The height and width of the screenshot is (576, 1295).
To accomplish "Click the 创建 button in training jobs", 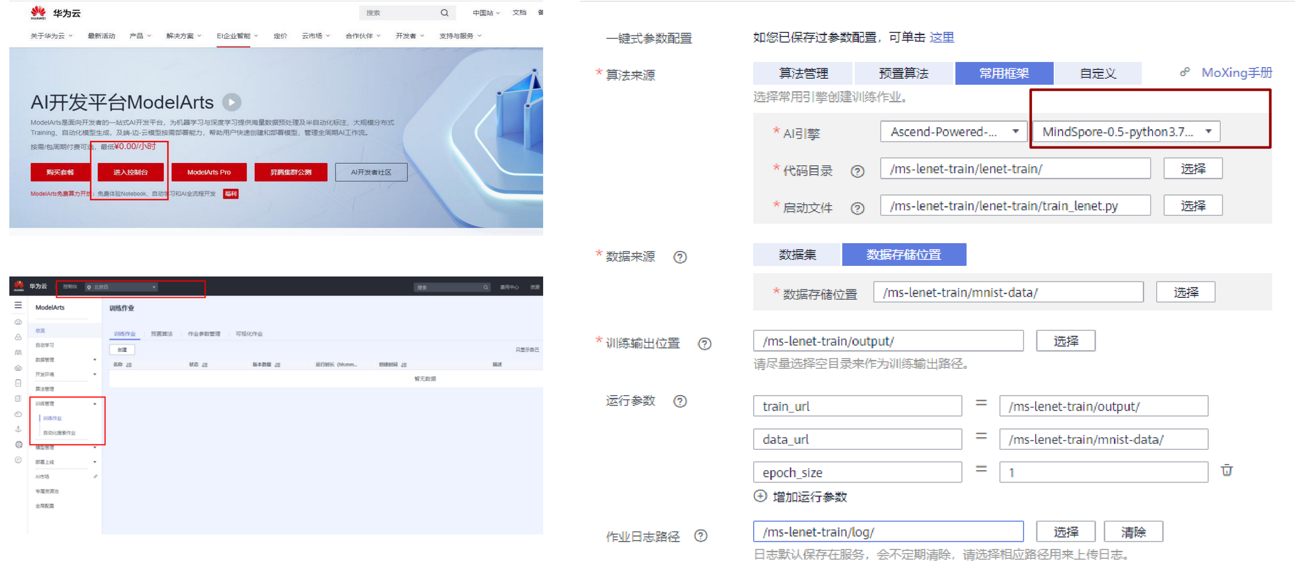I will (x=122, y=350).
